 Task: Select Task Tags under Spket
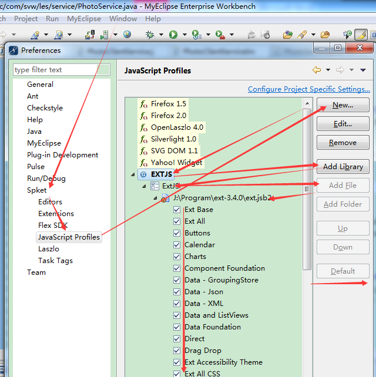click(x=55, y=261)
